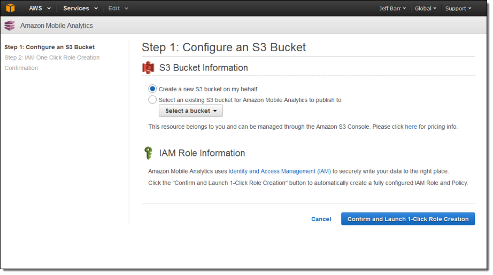
Task: Open the "Select a bucket" dropdown
Action: (191, 111)
